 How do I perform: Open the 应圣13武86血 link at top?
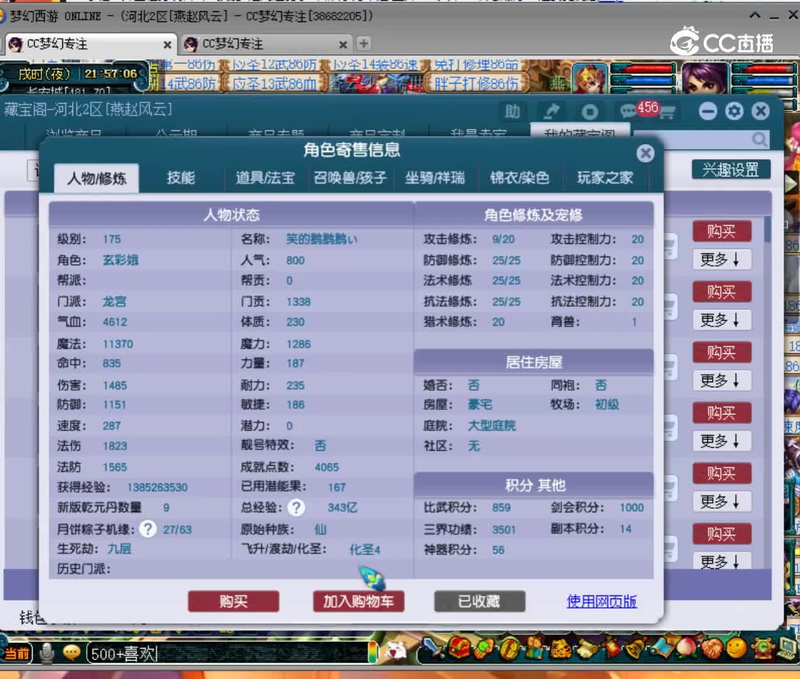tap(274, 84)
